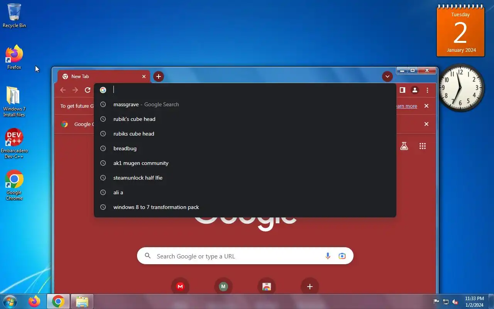This screenshot has height=309, width=494.
Task: Click the taskbar clock showing 11:33 PM
Action: pos(474,302)
